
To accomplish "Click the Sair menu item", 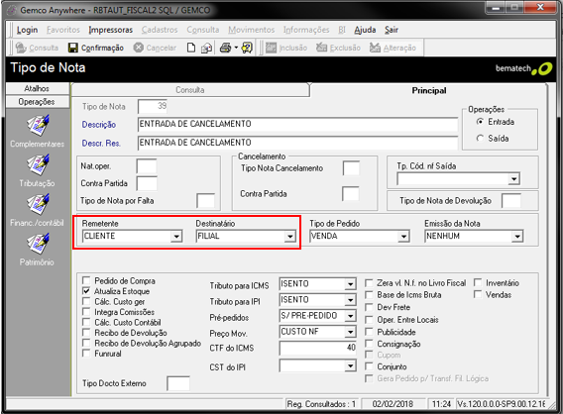I will [392, 30].
